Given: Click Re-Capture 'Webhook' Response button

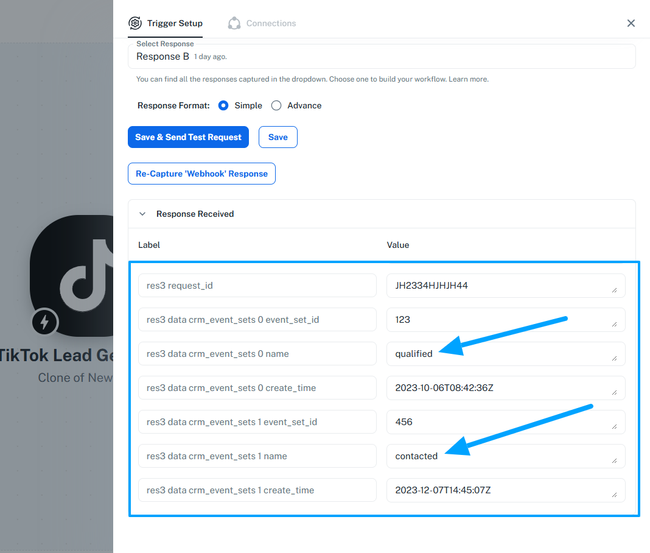Looking at the screenshot, I should click(x=201, y=174).
